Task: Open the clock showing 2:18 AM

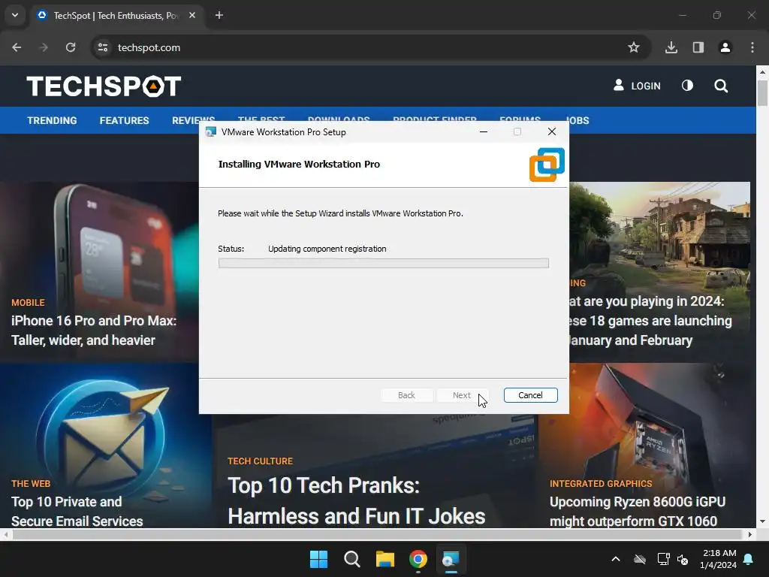Action: pyautogui.click(x=719, y=559)
